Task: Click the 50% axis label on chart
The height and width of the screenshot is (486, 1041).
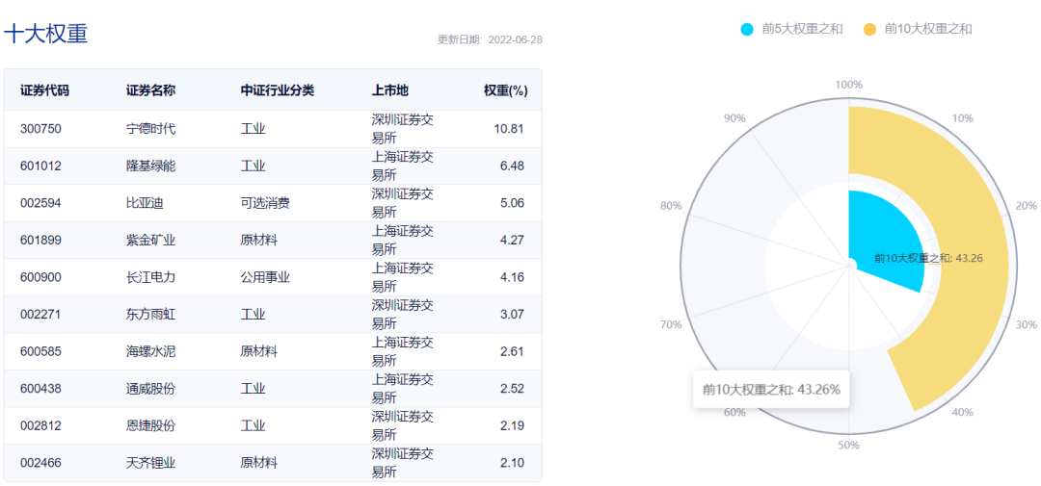Action: pyautogui.click(x=848, y=445)
